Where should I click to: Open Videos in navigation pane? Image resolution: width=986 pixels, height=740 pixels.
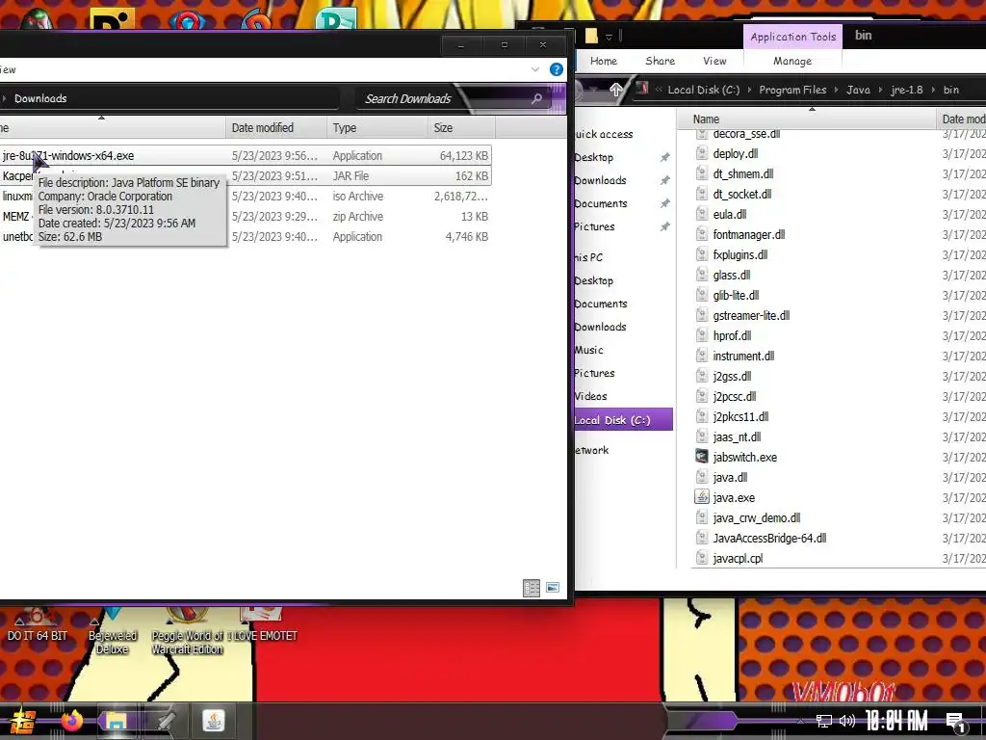[590, 396]
